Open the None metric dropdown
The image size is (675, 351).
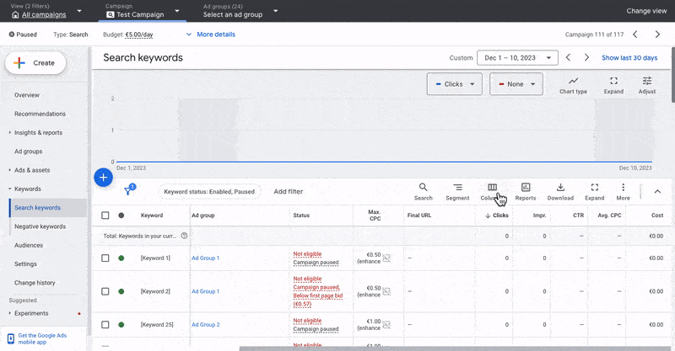[516, 84]
